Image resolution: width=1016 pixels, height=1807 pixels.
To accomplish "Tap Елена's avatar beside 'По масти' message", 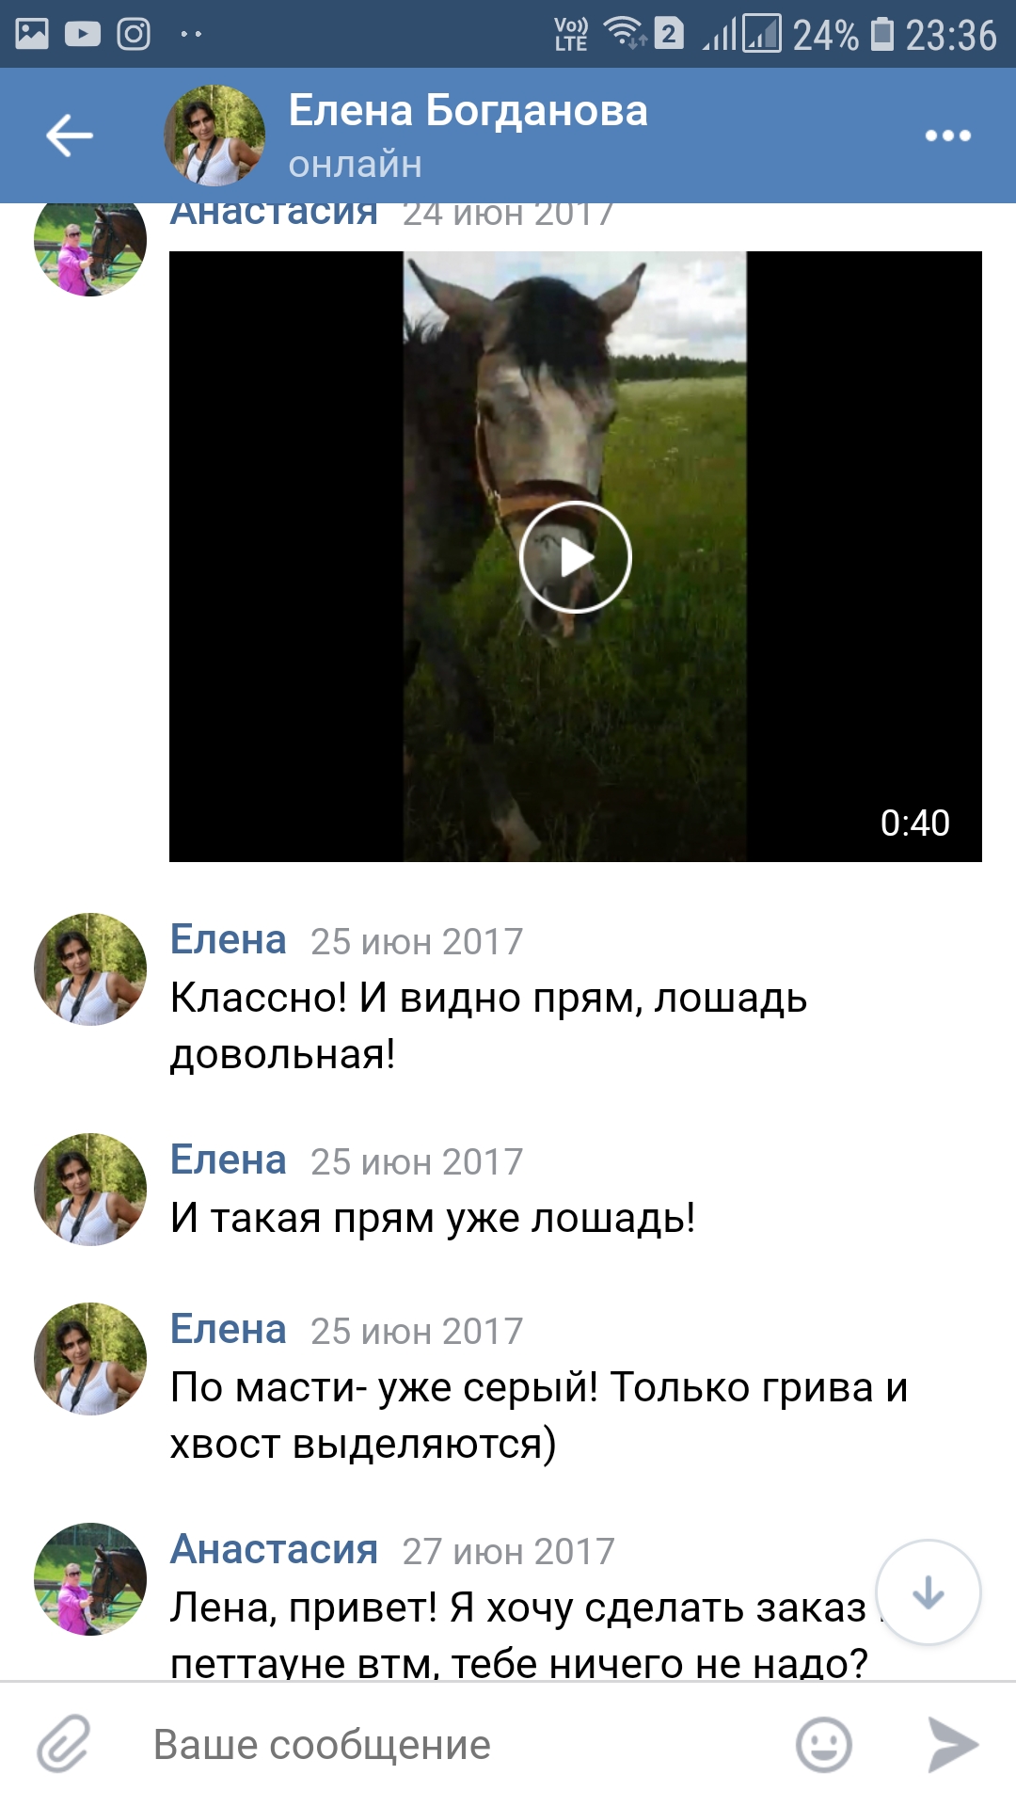I will pyautogui.click(x=90, y=1359).
